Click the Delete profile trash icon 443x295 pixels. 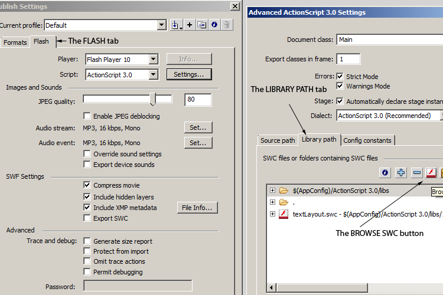pos(226,25)
